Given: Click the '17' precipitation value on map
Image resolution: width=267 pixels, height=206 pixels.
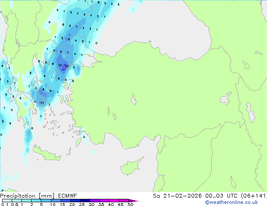Looking at the screenshot, I should [67, 66].
